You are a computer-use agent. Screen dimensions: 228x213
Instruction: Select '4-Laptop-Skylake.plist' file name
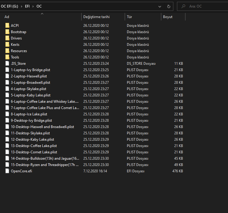(29, 89)
